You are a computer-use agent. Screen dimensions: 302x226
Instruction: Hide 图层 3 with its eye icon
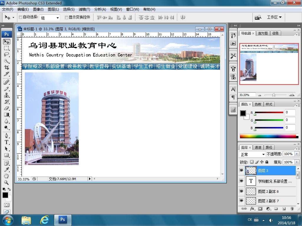pyautogui.click(x=241, y=170)
